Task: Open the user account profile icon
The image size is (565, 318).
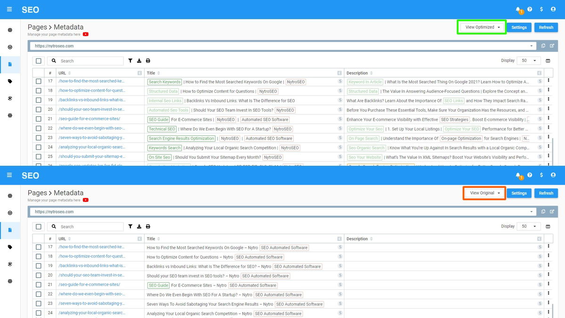Action: pyautogui.click(x=553, y=9)
